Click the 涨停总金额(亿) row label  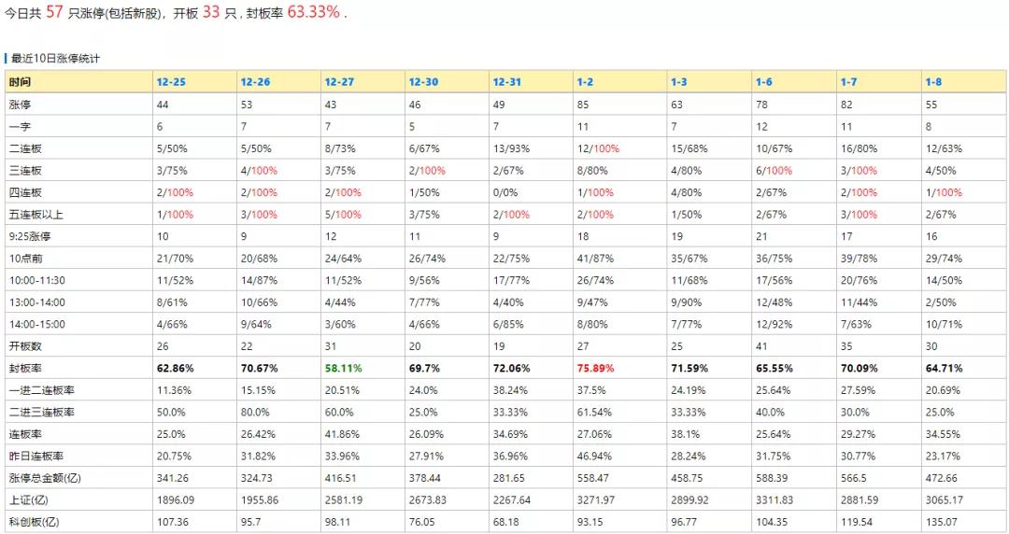(45, 478)
